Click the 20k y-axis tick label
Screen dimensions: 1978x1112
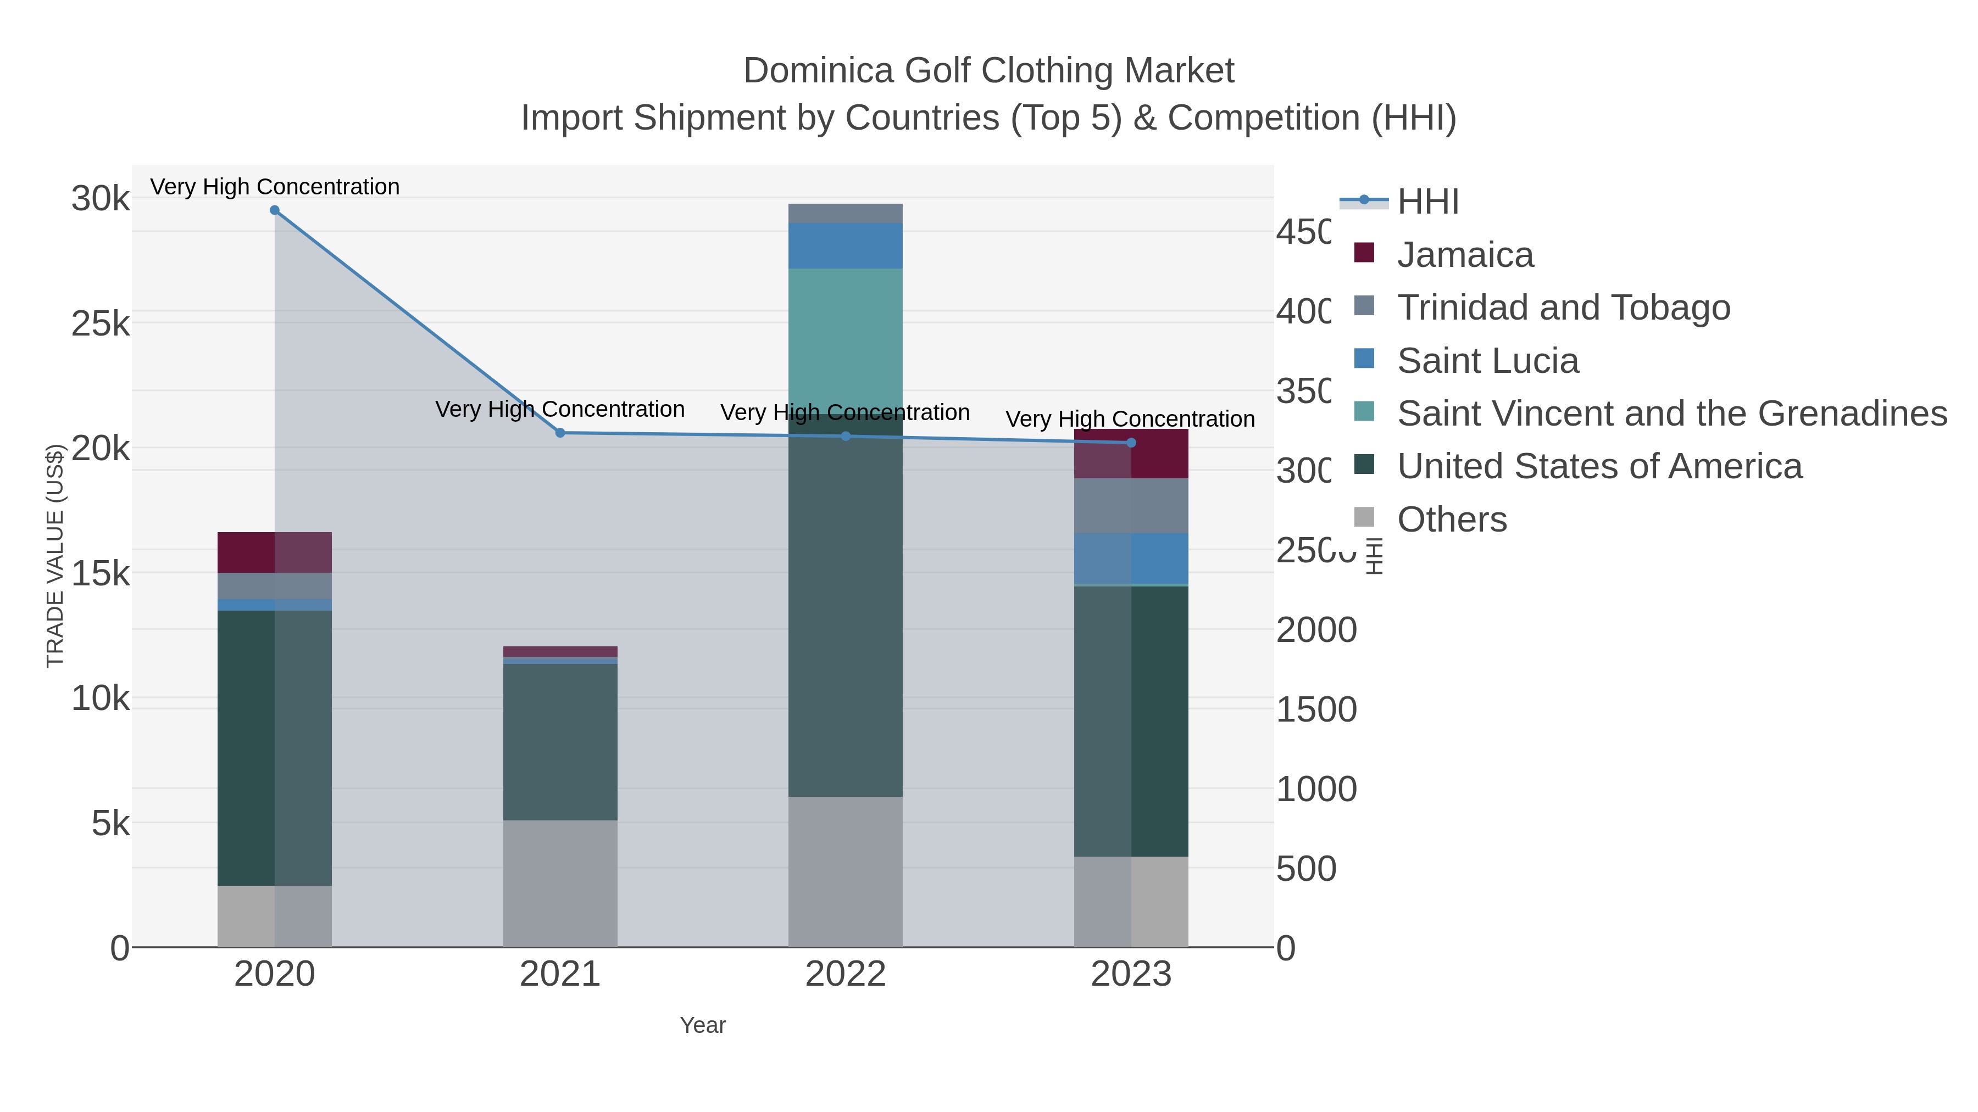tap(101, 448)
